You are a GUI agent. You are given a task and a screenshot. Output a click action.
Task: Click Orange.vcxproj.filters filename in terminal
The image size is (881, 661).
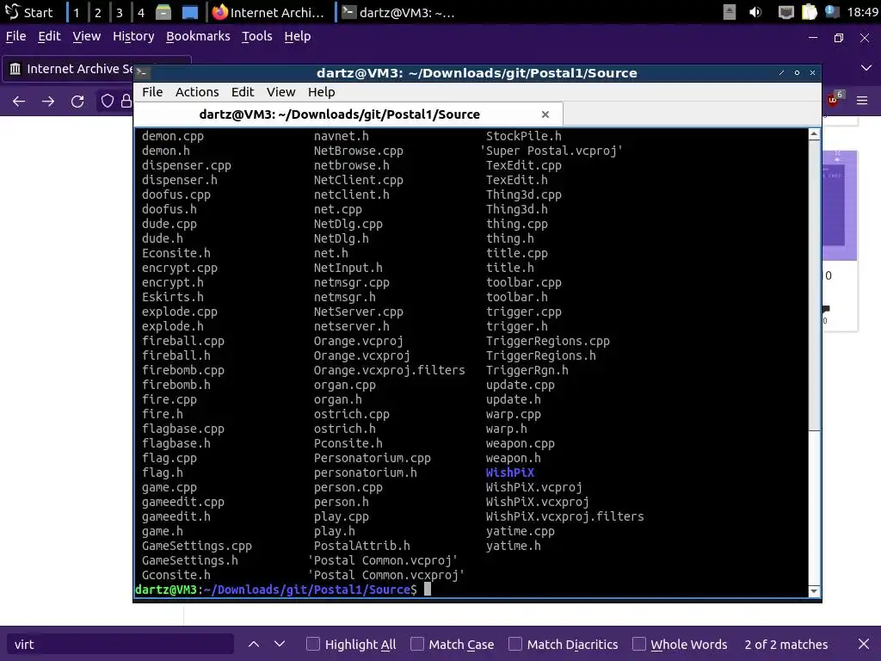(390, 370)
